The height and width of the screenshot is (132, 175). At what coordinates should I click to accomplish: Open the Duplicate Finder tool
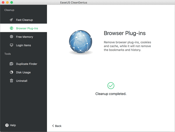coord(27,64)
